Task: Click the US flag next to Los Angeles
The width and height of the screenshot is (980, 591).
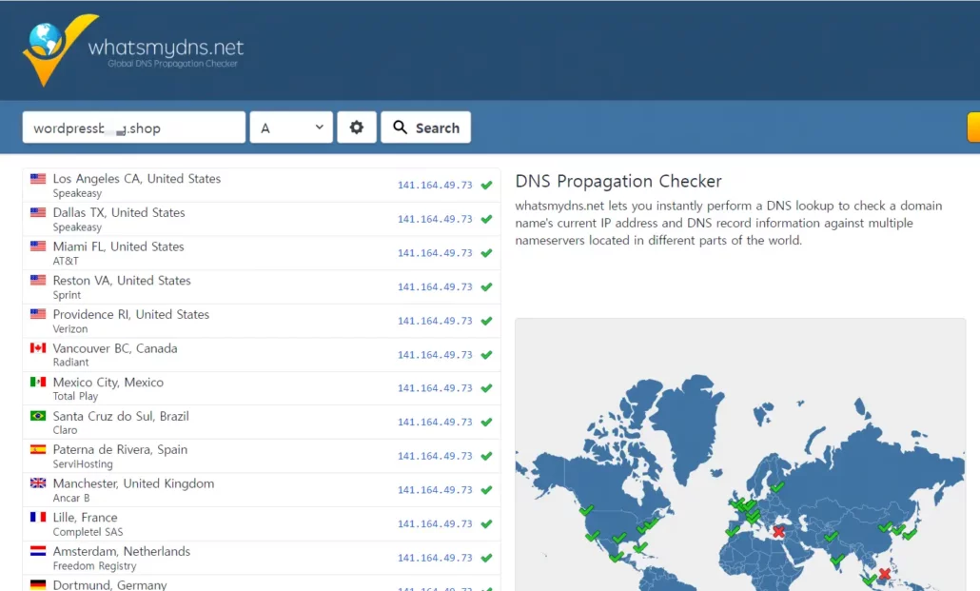Action: click(x=38, y=178)
